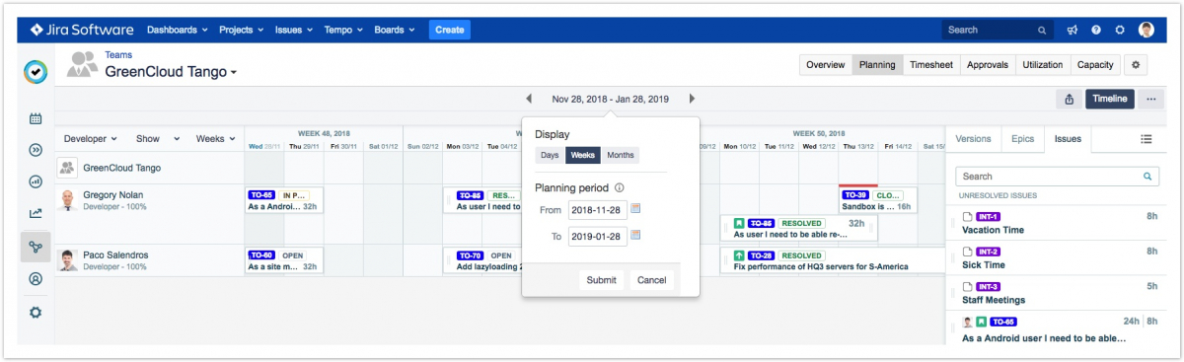Click the Timeline button

[1110, 99]
